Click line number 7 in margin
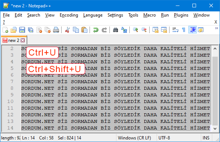This screenshot has height=142, width=220. tap(12, 82)
